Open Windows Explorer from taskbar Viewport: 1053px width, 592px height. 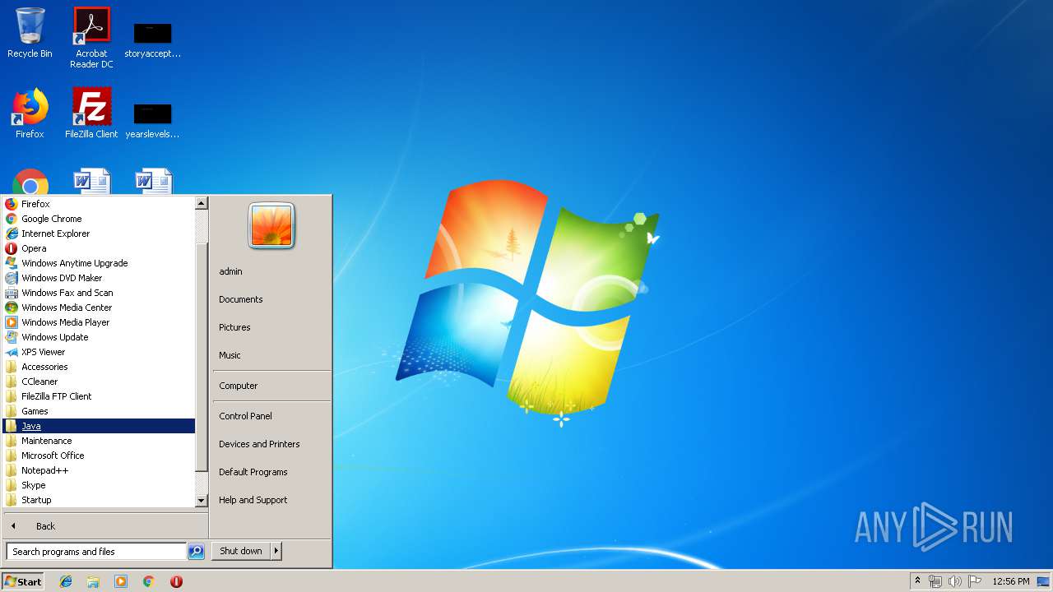(93, 581)
